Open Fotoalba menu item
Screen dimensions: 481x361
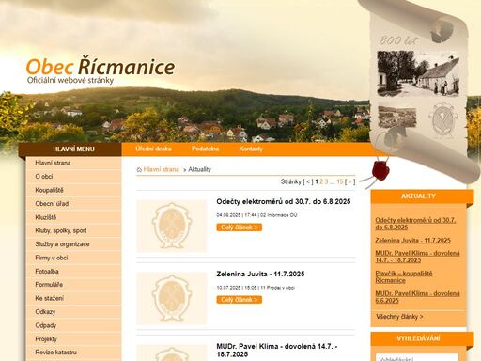74,271
